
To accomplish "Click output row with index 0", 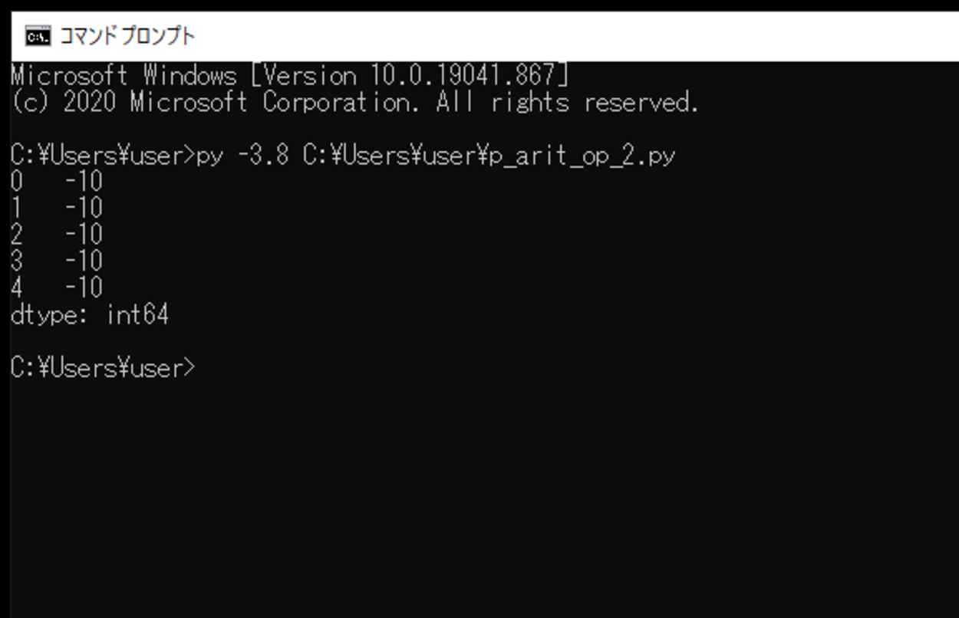I will click(57, 182).
